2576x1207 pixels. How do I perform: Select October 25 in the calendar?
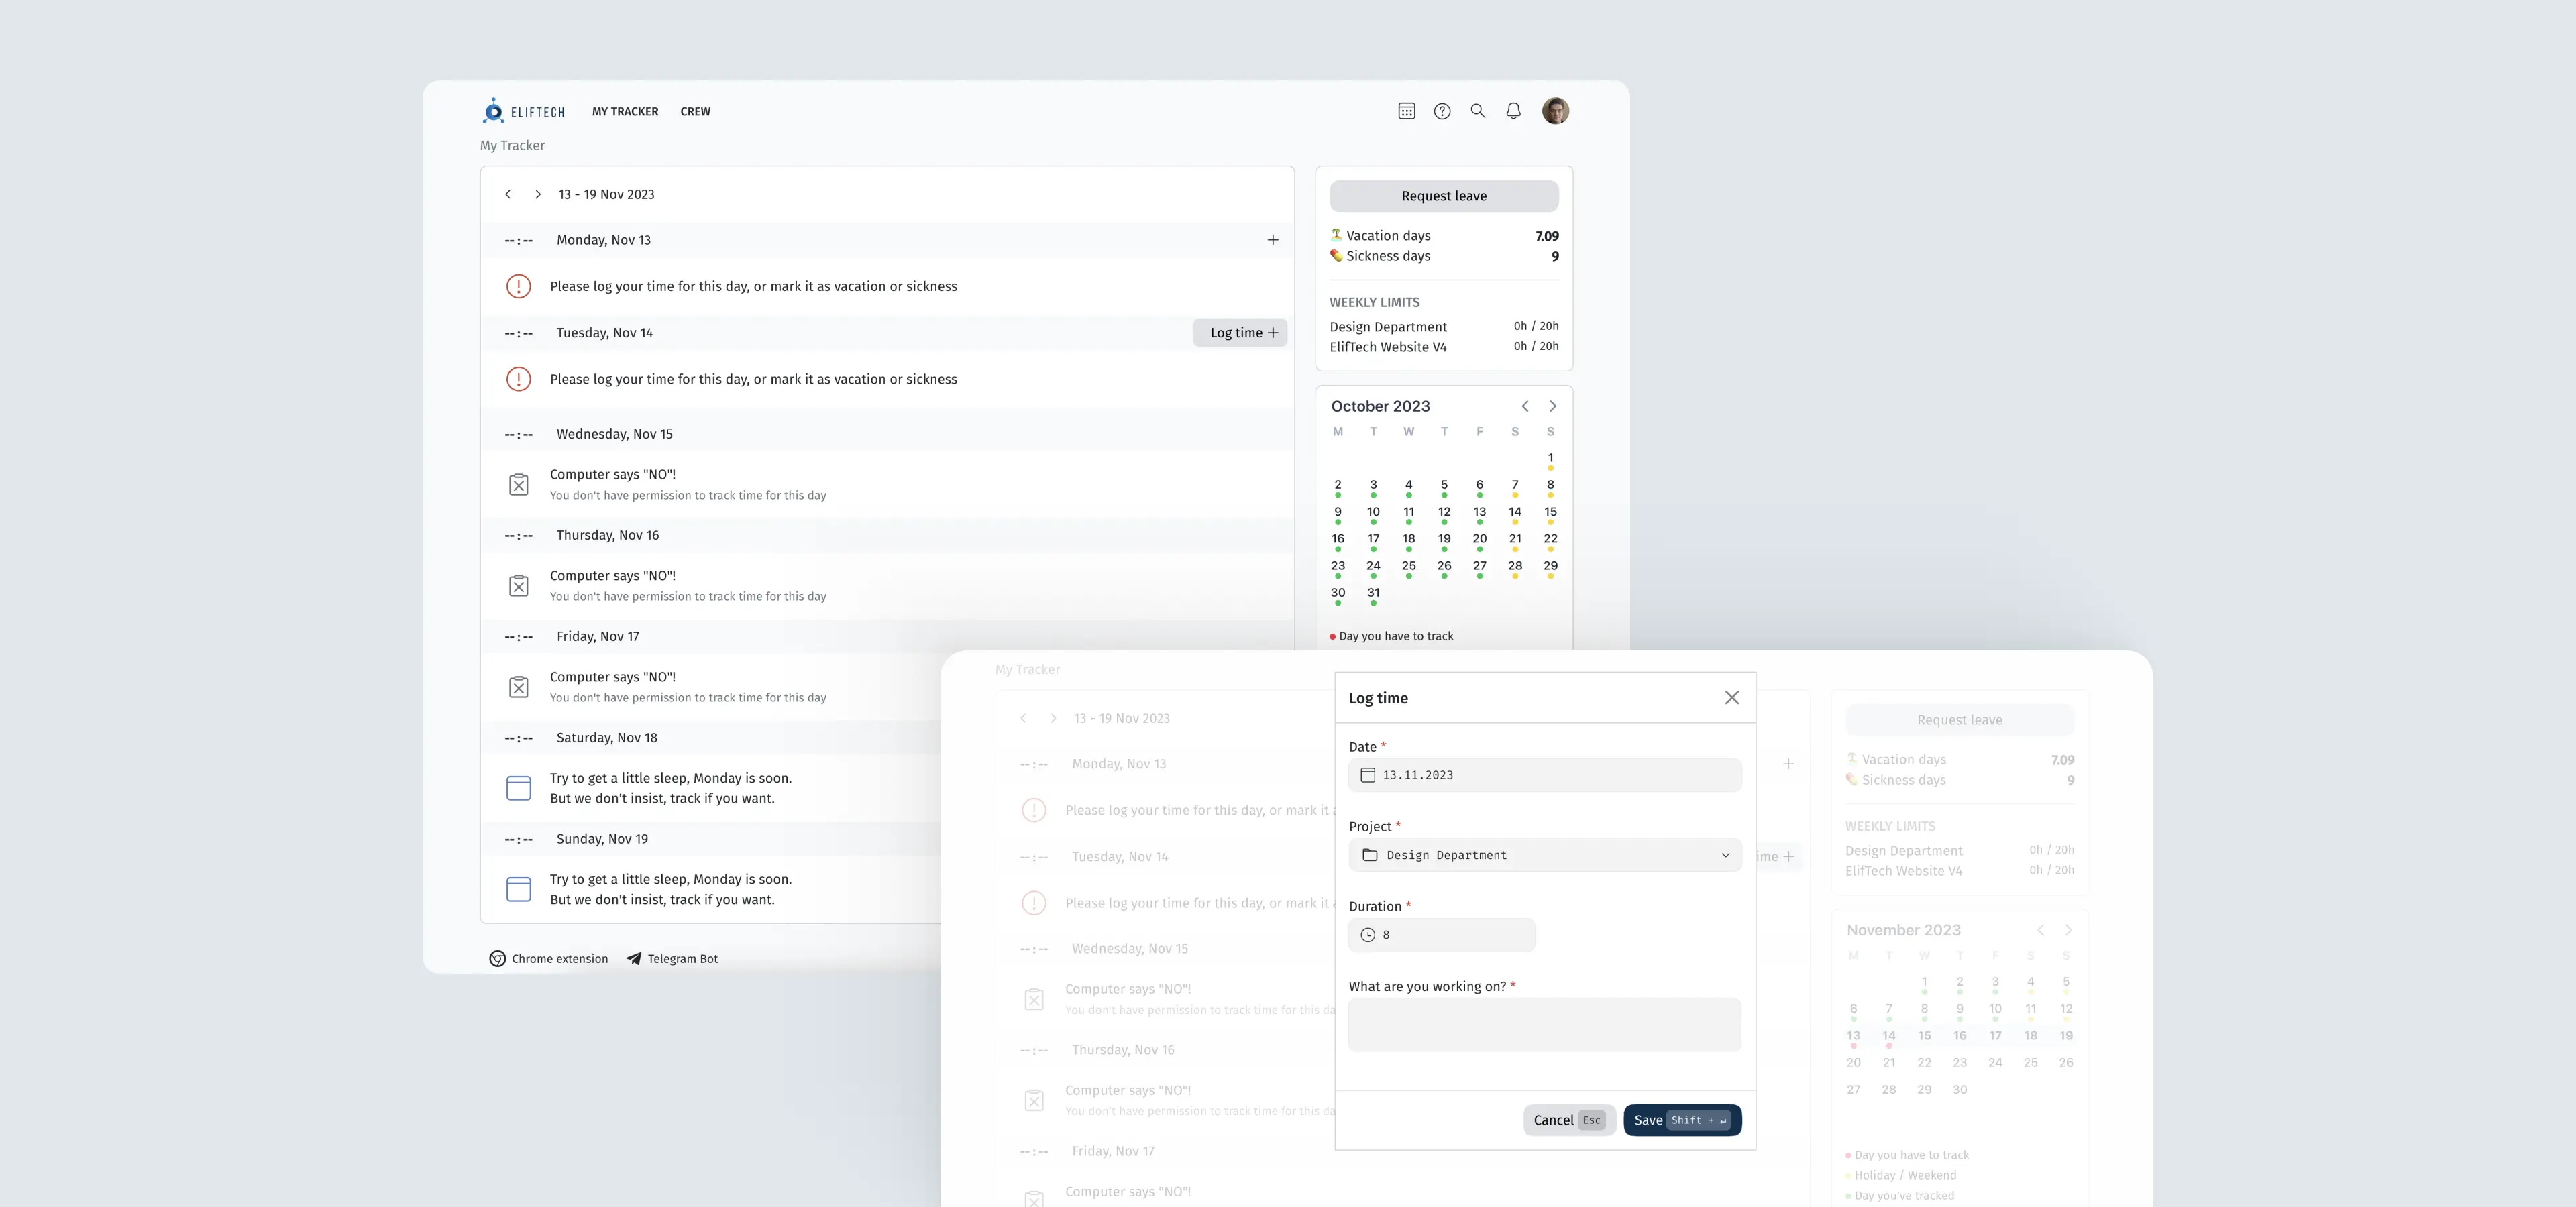(1409, 567)
